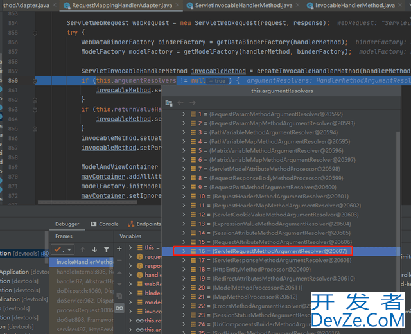Select doDispatch:1060 stack frame

pyautogui.click(x=82, y=291)
